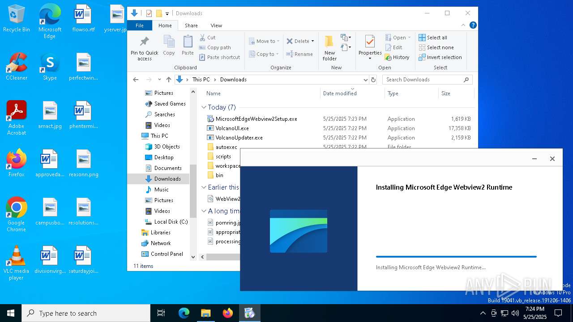Click the History ribbon icon
Viewport: 573px width, 322px height.
click(388, 57)
